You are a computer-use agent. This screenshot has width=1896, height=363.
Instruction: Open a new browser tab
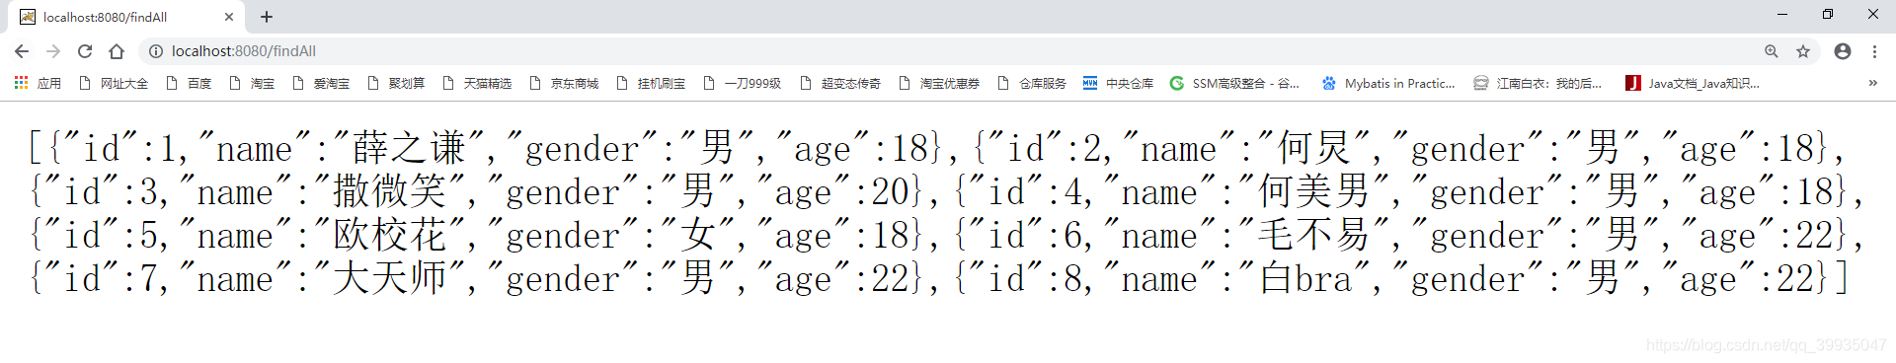pyautogui.click(x=267, y=17)
